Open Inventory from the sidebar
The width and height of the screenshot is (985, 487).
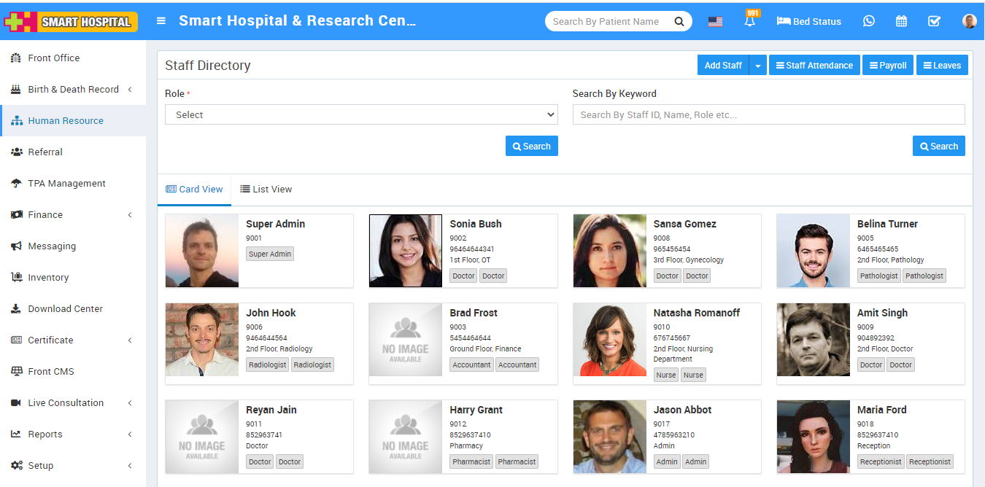[x=48, y=278]
